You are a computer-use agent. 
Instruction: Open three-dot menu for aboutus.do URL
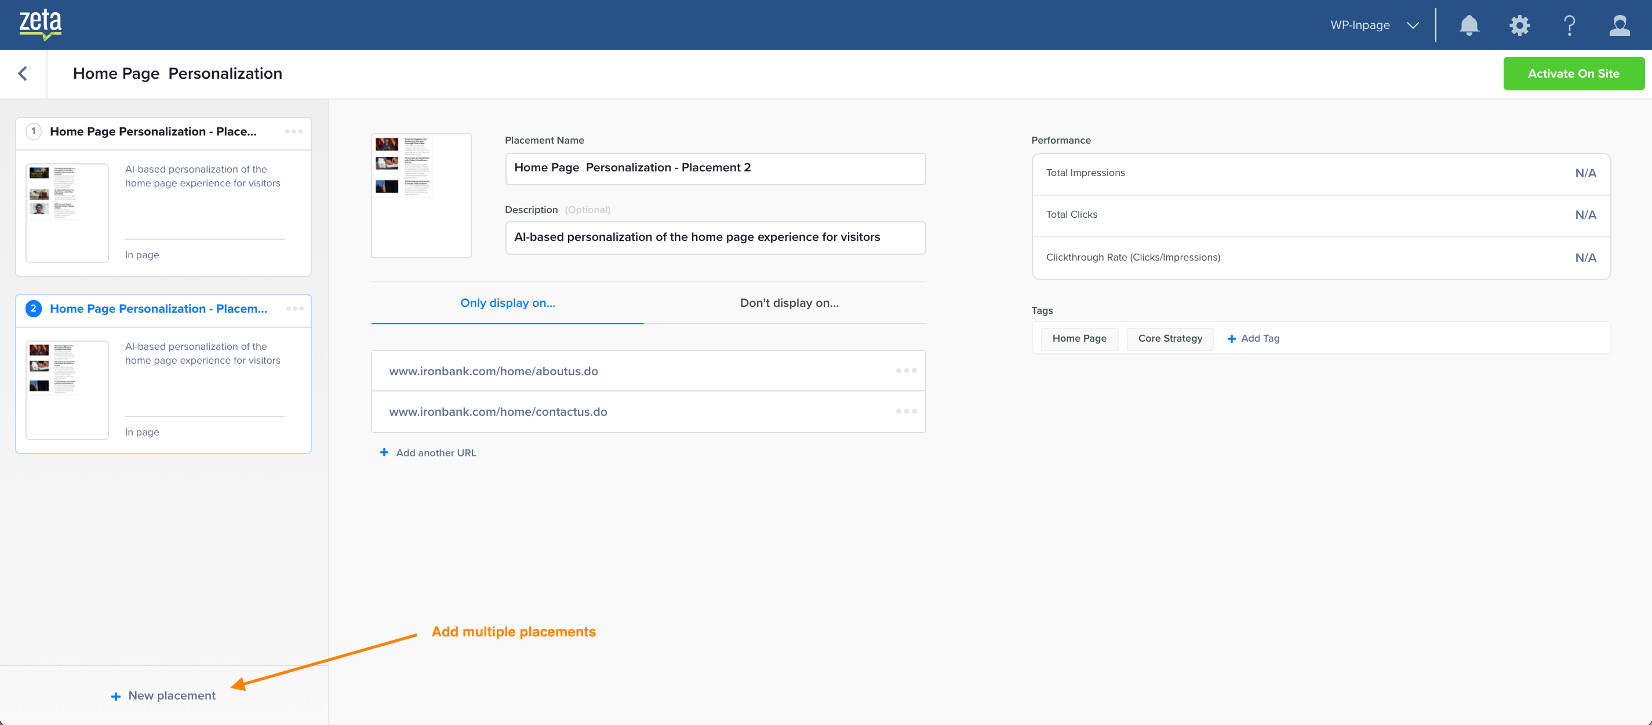click(x=905, y=371)
